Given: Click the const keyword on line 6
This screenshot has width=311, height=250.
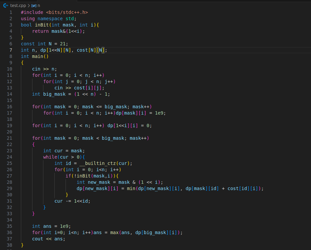Looking at the screenshot, I should 28,44.
